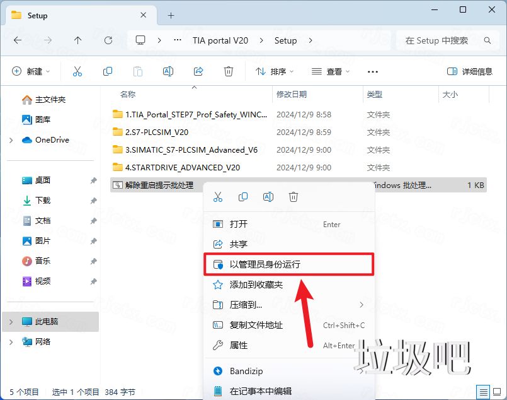Click the Share icon on the toolbar

point(198,71)
